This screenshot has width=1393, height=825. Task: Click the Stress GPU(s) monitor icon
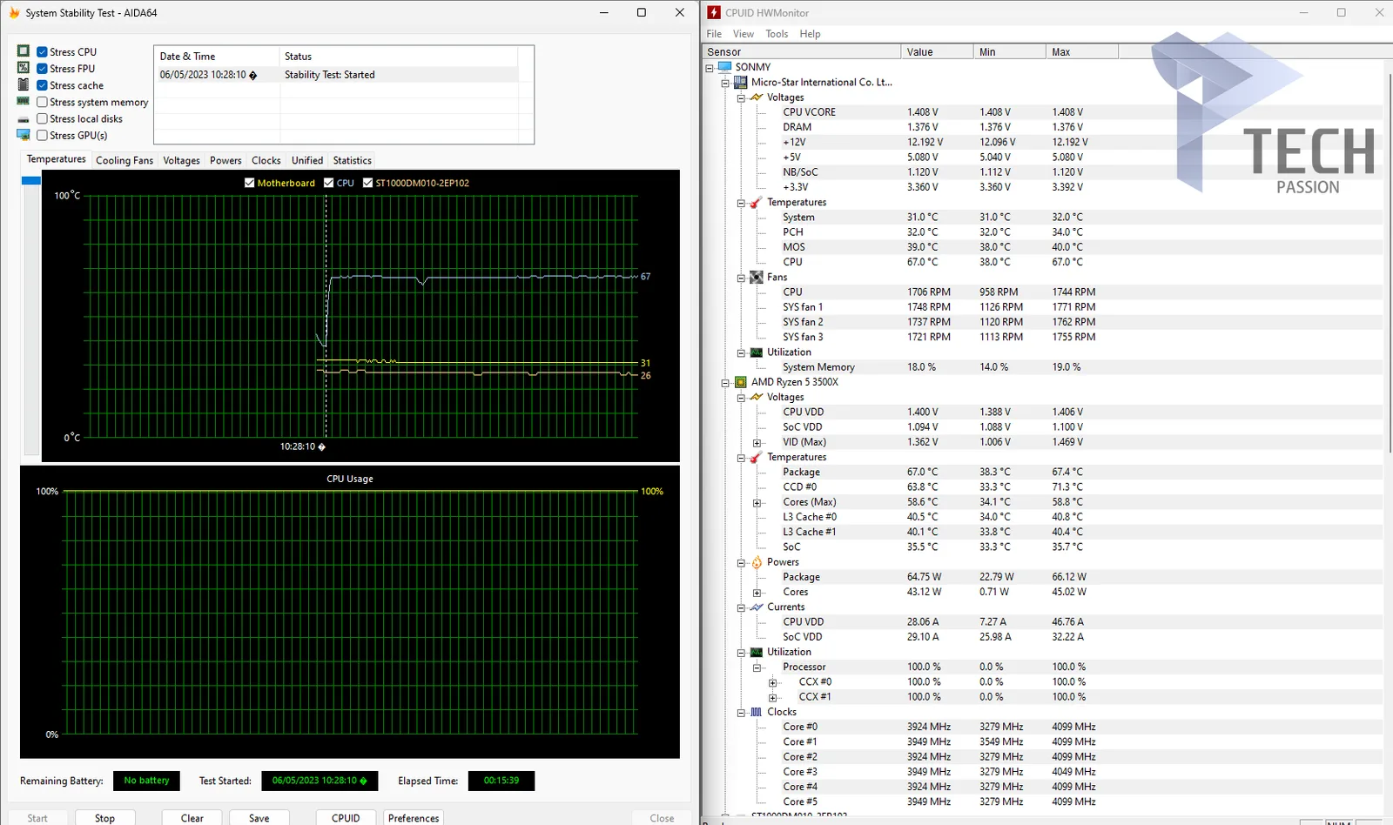[24, 135]
